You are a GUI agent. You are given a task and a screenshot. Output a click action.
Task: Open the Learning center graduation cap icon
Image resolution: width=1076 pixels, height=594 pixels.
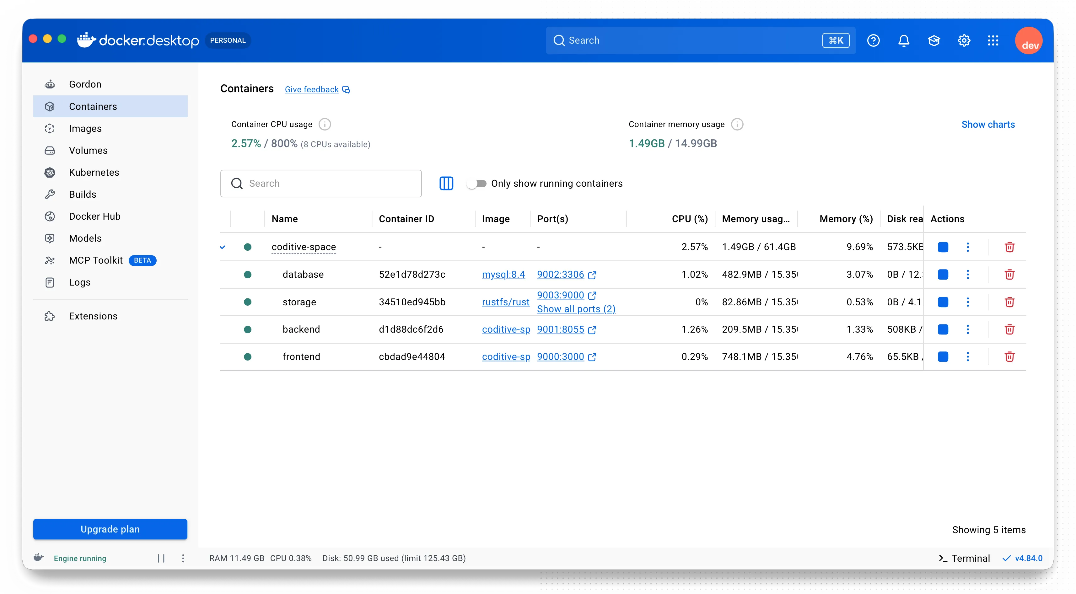(x=933, y=40)
